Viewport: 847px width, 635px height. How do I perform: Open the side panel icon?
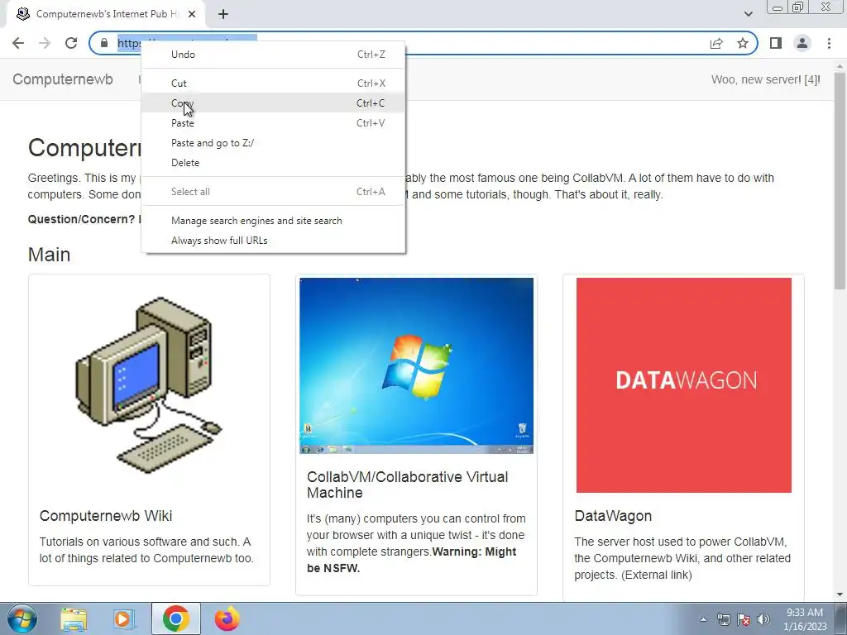coord(776,43)
